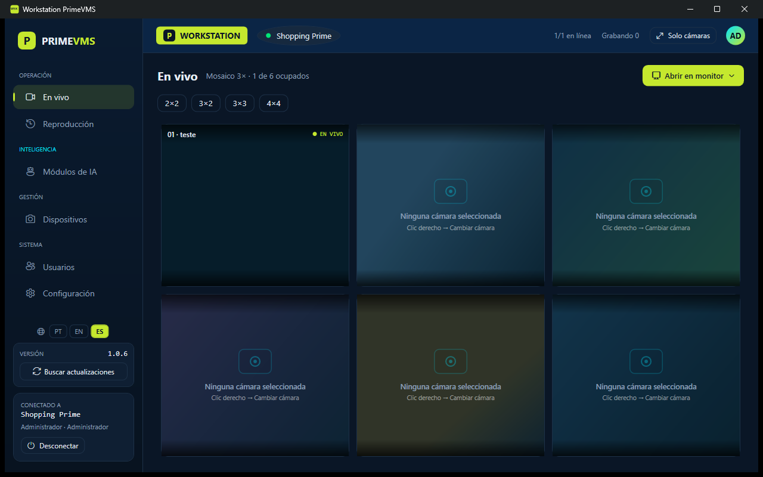Click the Shopping Prime server status pill

(299, 36)
